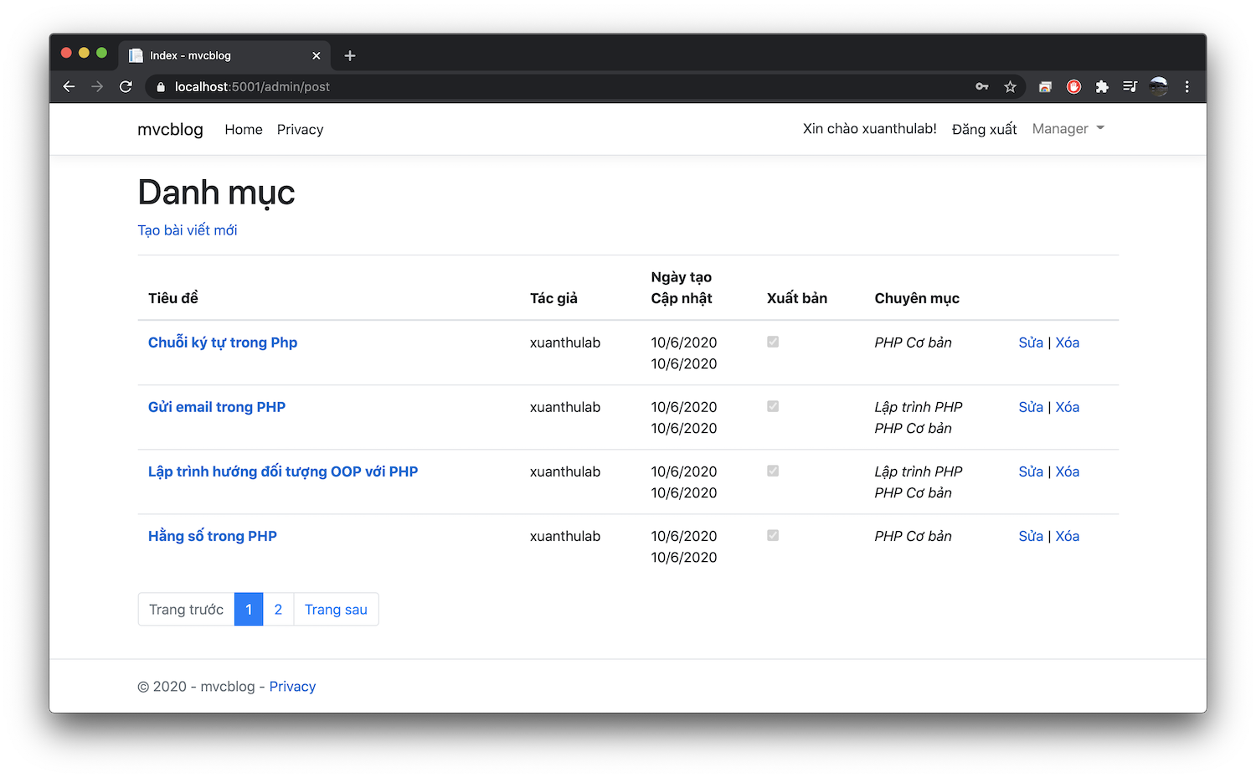Screen dimensions: 1256x778
Task: Delete Hằng số trong PHP via Xóa
Action: coord(1067,535)
